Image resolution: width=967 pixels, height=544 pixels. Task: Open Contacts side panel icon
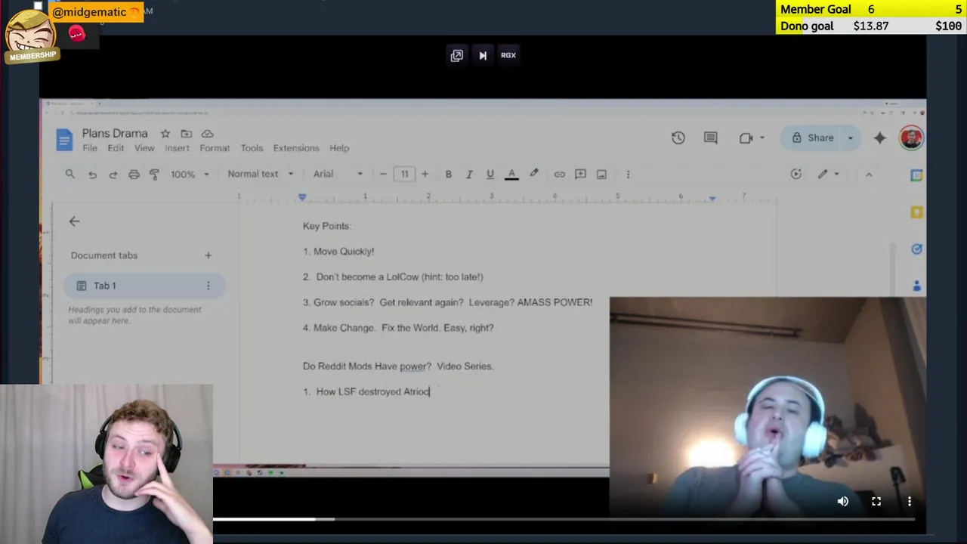pyautogui.click(x=916, y=286)
